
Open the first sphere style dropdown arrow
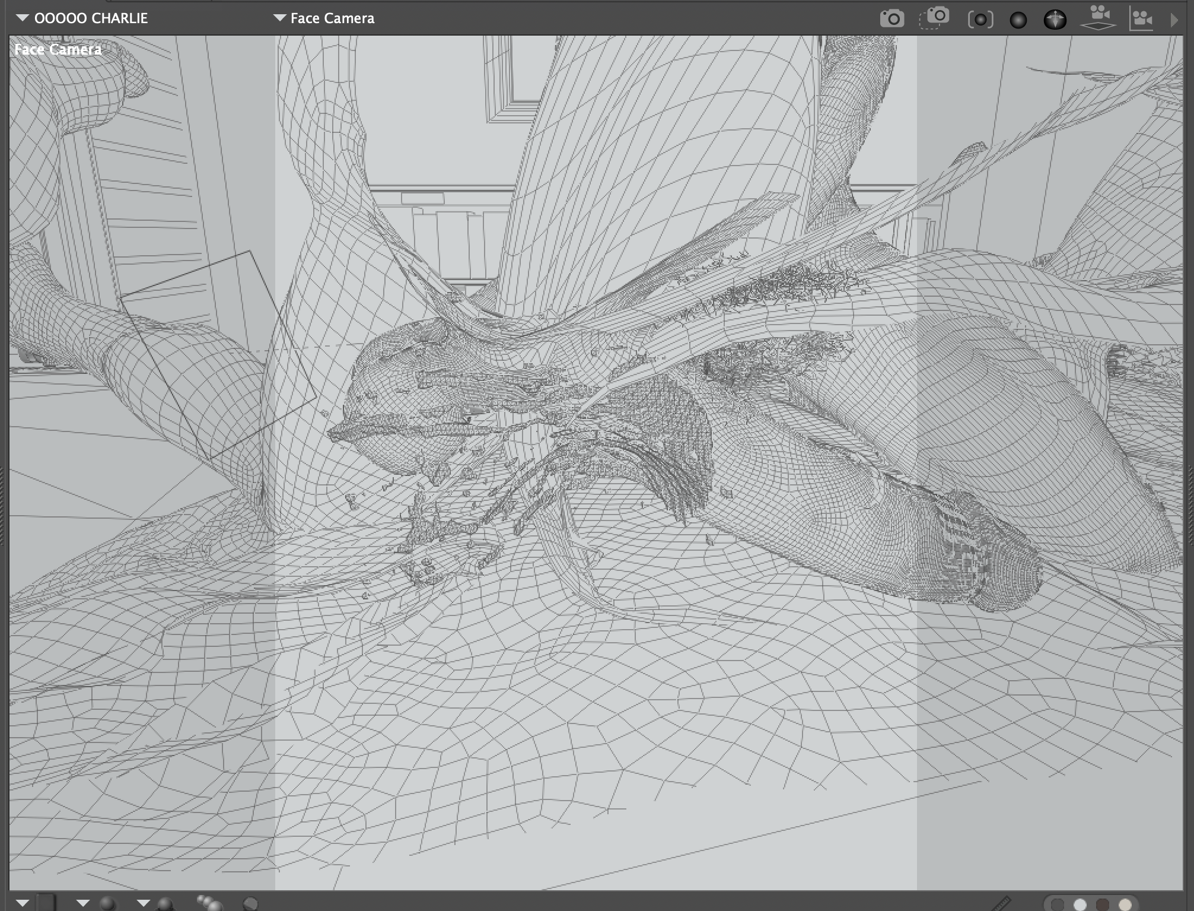[x=83, y=903]
